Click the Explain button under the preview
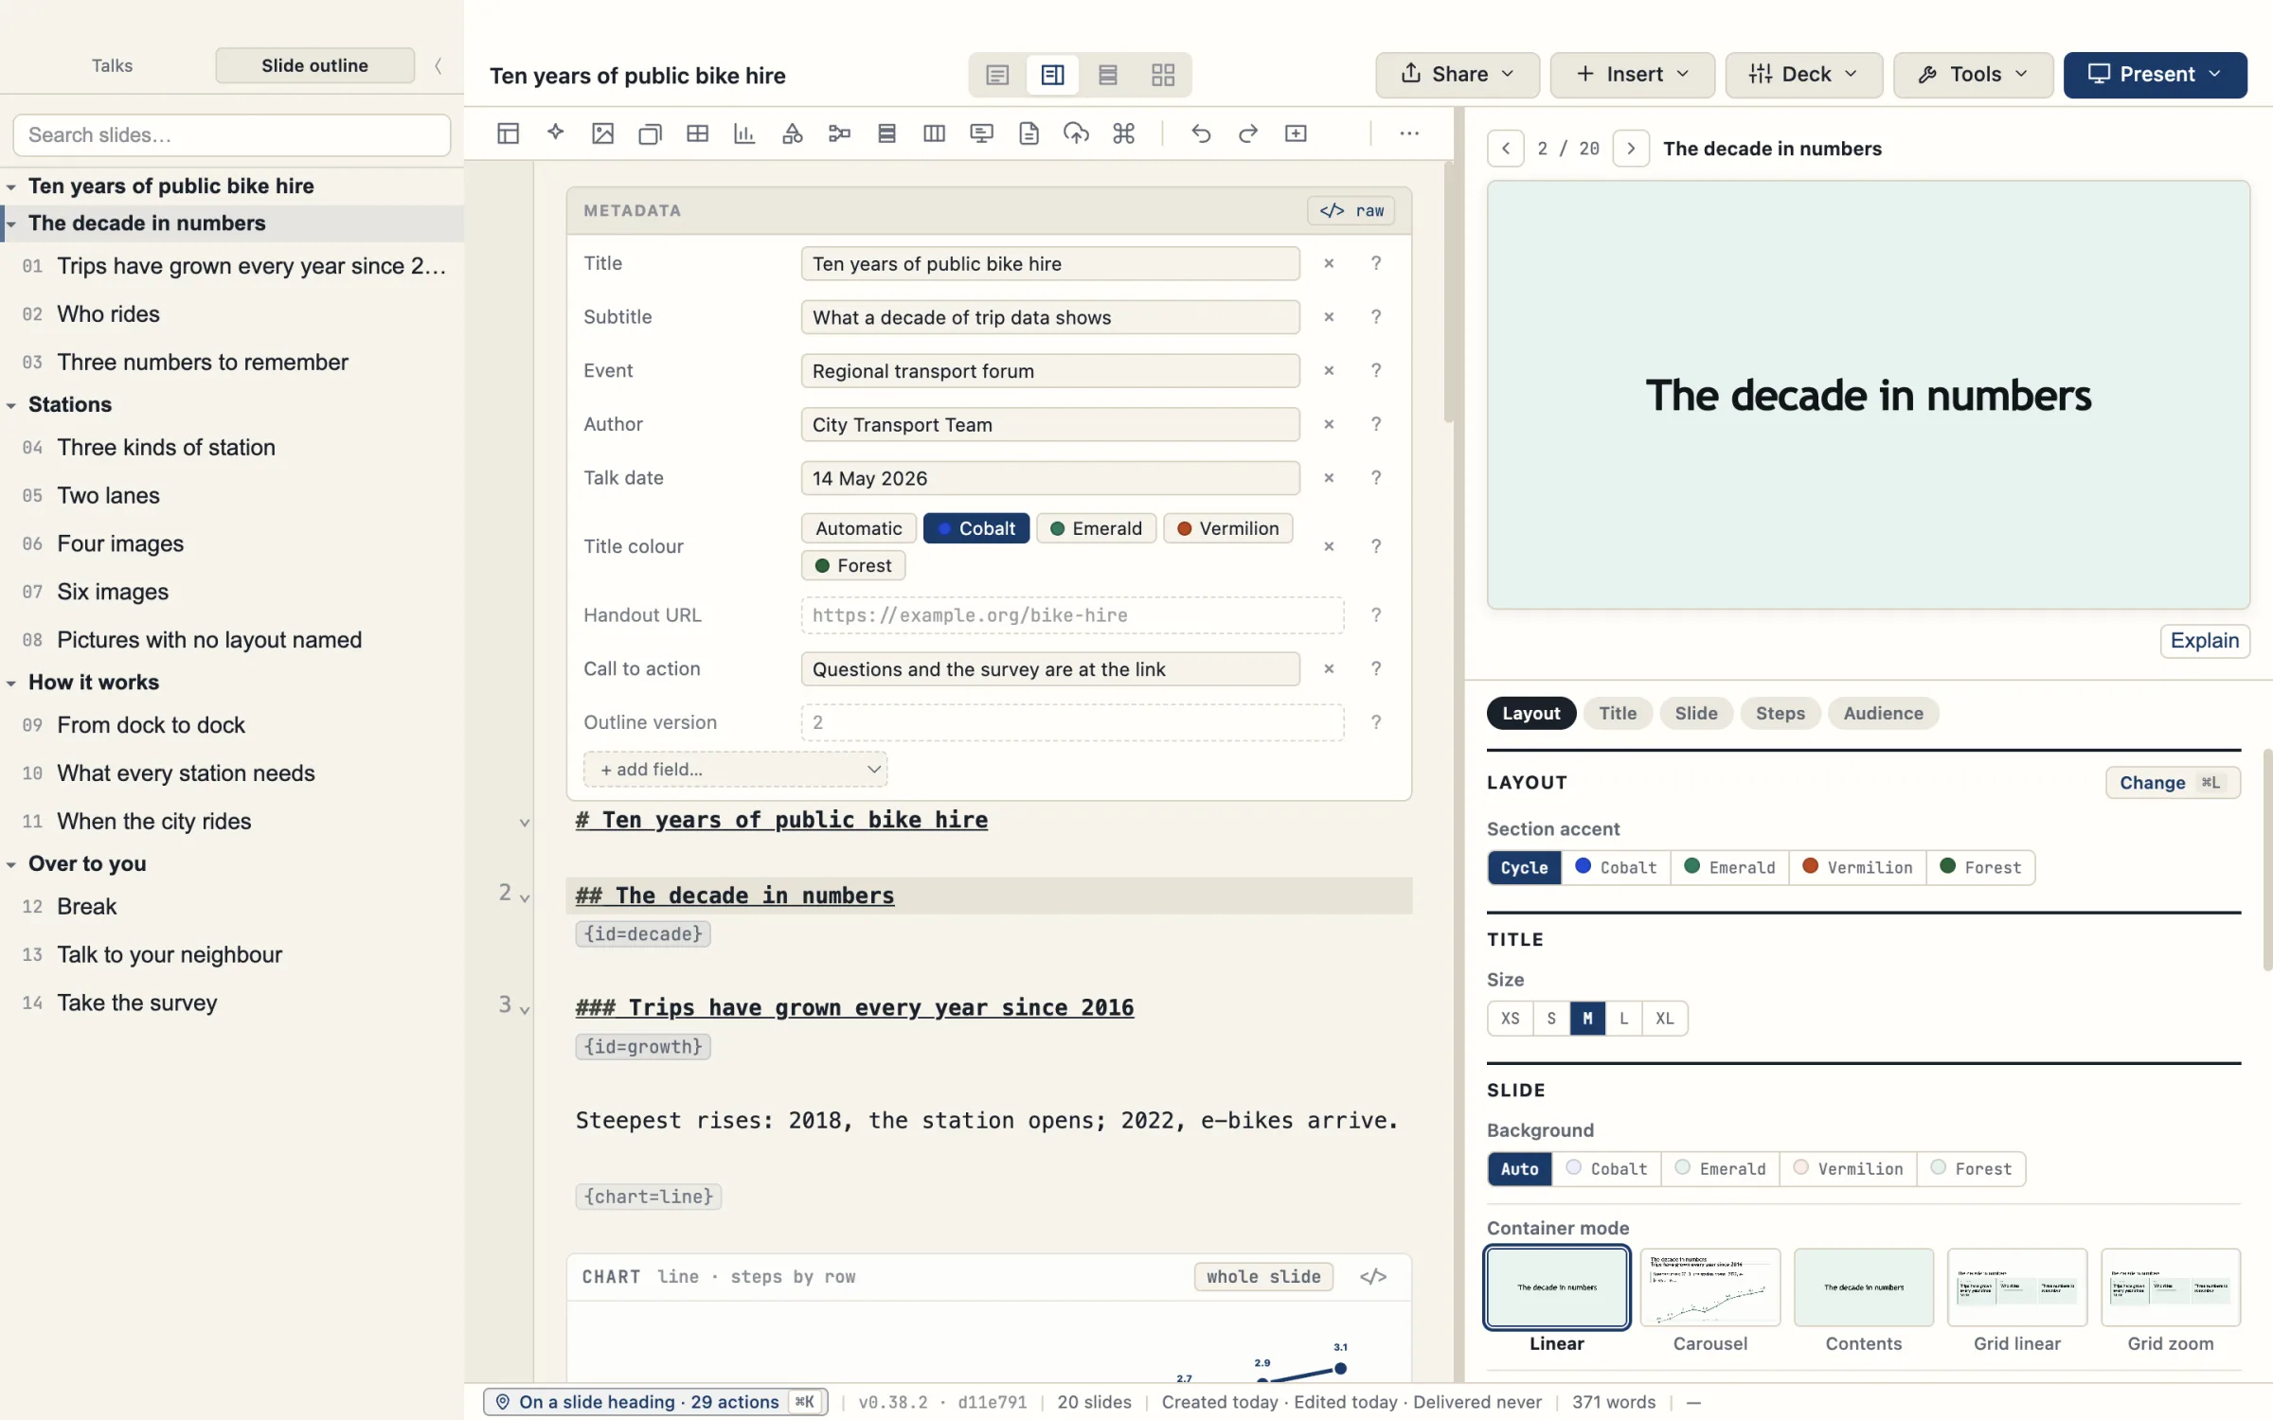 click(2204, 641)
